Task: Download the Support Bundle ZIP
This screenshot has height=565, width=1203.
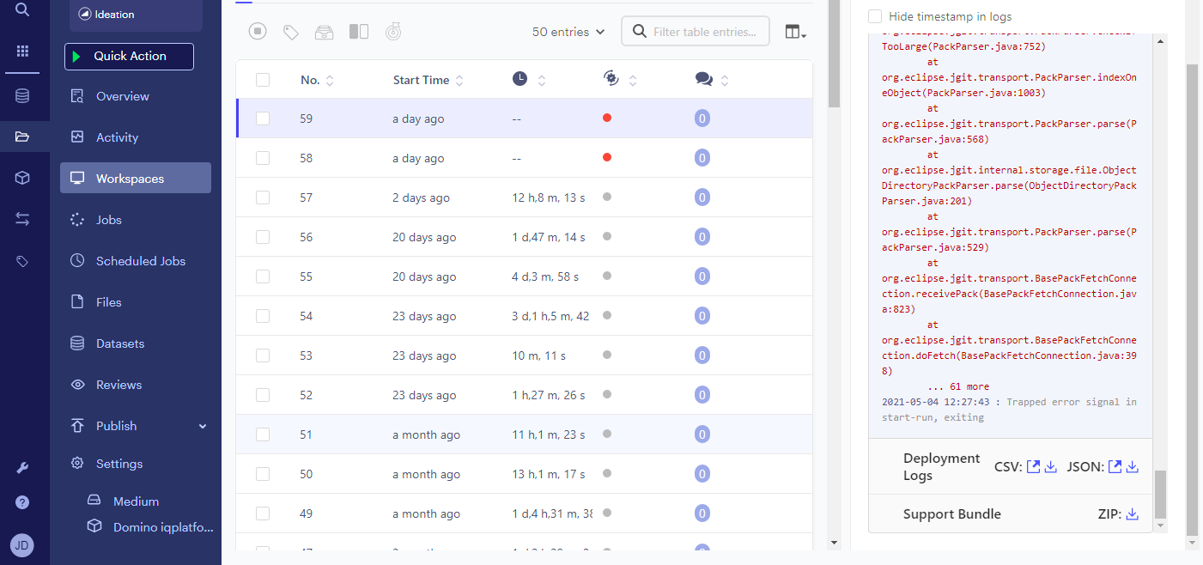Action: (x=1133, y=514)
